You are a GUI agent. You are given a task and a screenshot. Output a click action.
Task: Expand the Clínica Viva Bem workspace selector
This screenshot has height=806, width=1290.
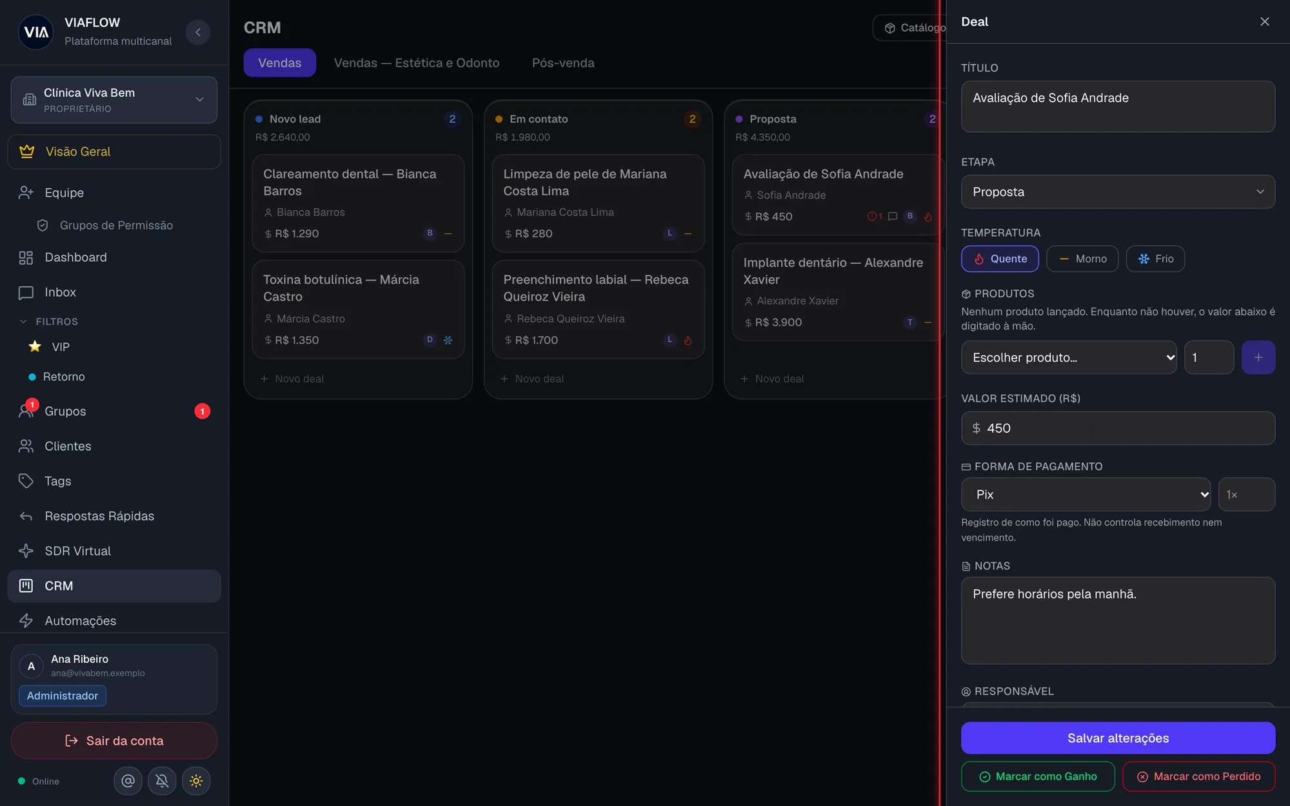click(114, 100)
